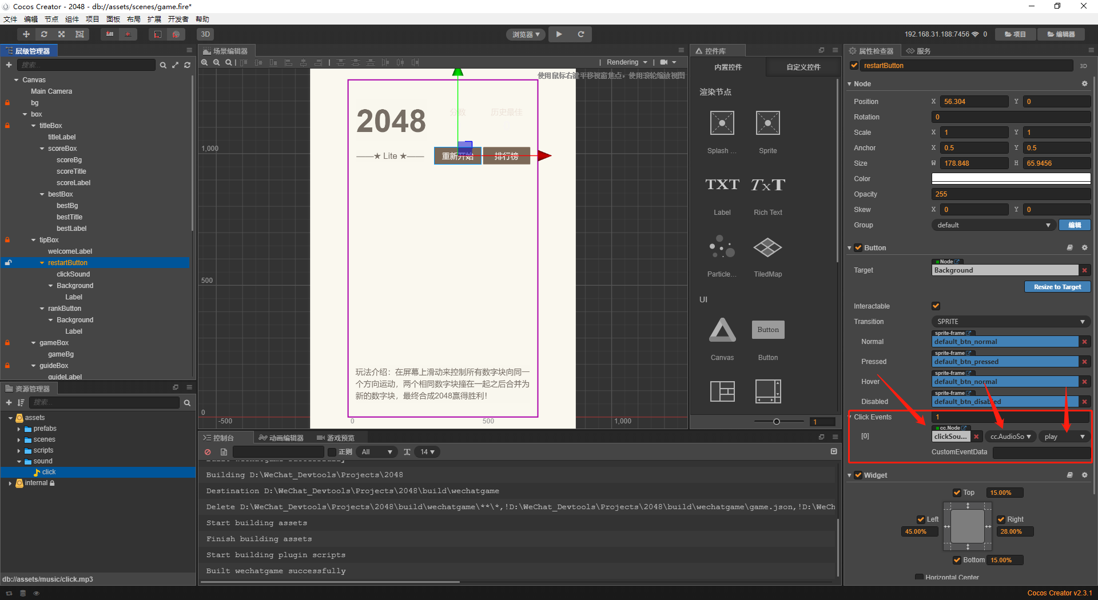This screenshot has width=1098, height=600.
Task: Toggle Widget Bottom alignment checkbox
Action: (957, 560)
